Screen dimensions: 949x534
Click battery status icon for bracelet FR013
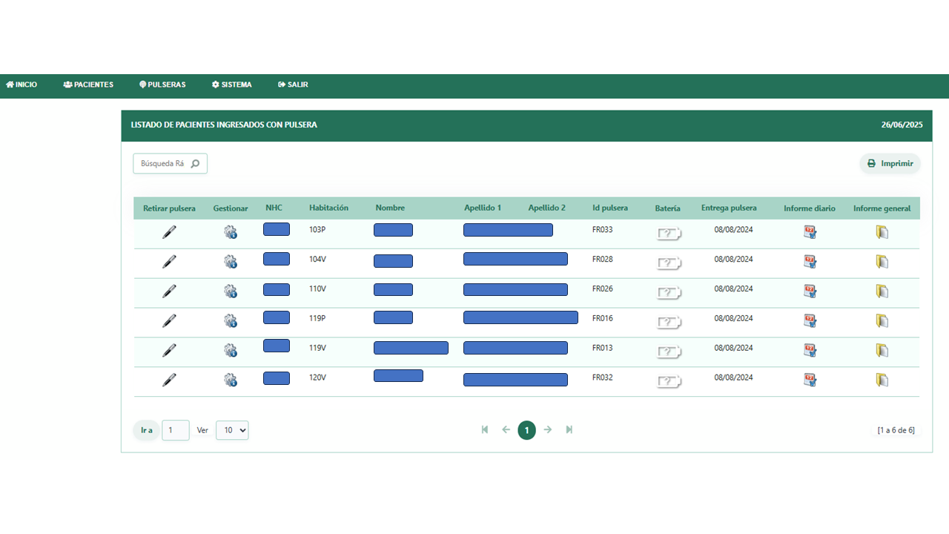pyautogui.click(x=669, y=352)
